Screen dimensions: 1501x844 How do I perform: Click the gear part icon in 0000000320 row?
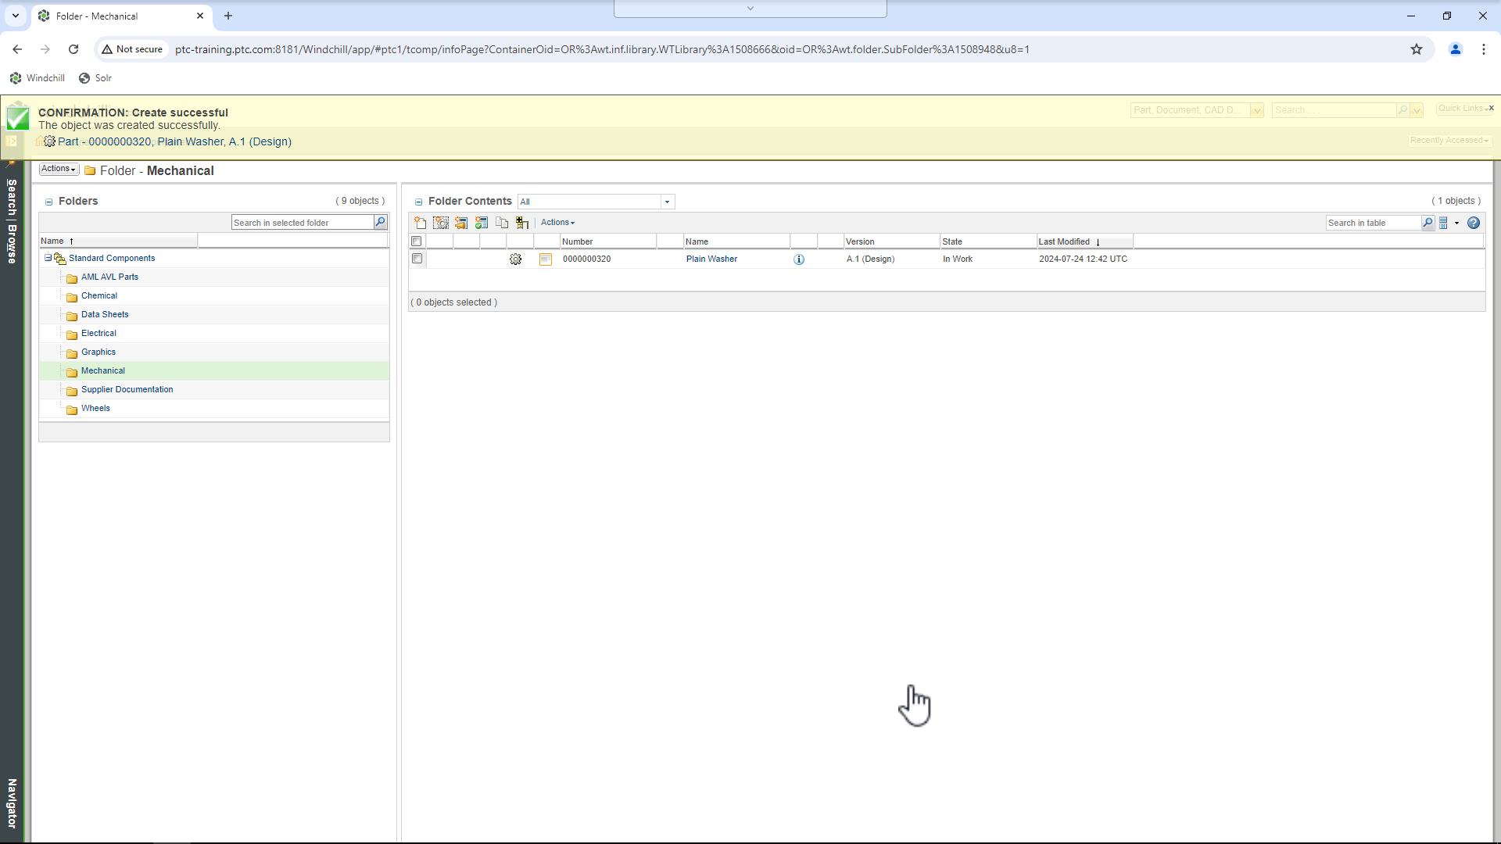pyautogui.click(x=515, y=259)
